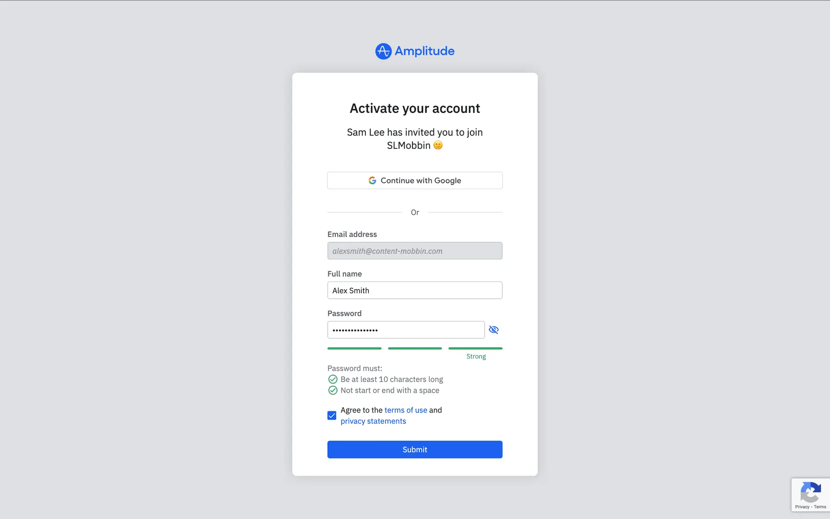Click the smiley emoji after SLMobbin
The width and height of the screenshot is (830, 519).
[438, 145]
